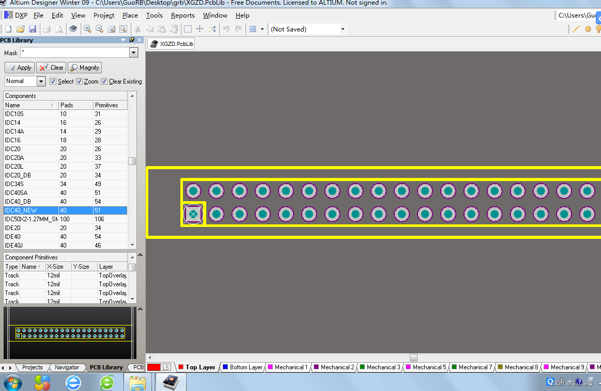Open the Reports menu
601x391 pixels.
[x=183, y=15]
